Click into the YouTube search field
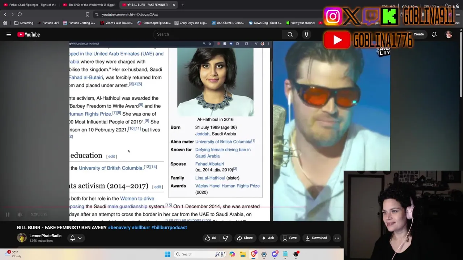The image size is (463, 260). coord(217,34)
